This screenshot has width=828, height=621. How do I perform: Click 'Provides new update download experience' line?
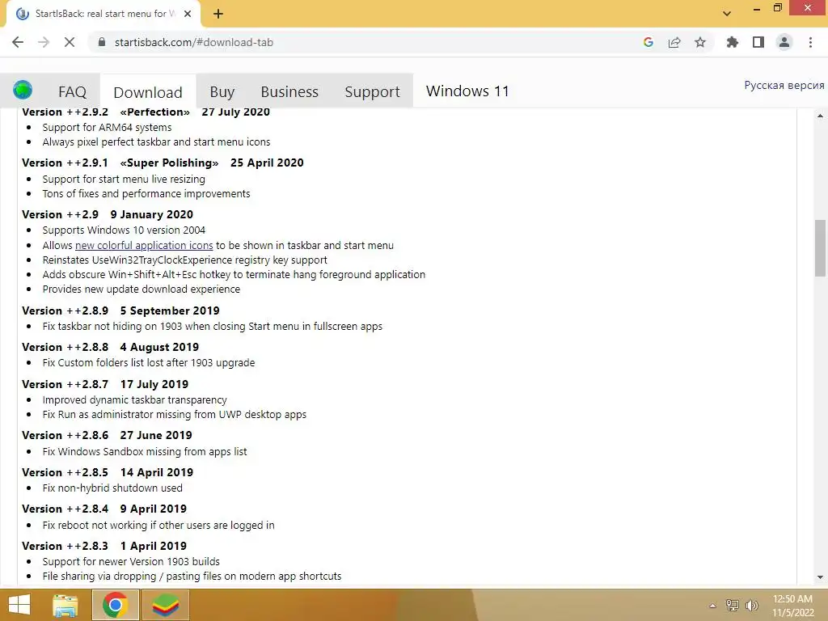(x=141, y=289)
